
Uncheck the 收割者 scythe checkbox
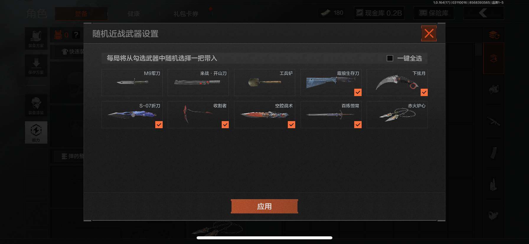click(x=225, y=125)
